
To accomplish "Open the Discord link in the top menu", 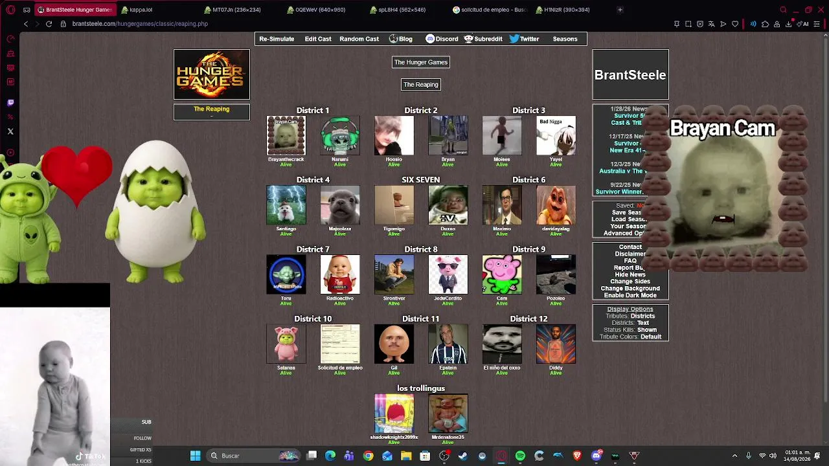I will [442, 39].
